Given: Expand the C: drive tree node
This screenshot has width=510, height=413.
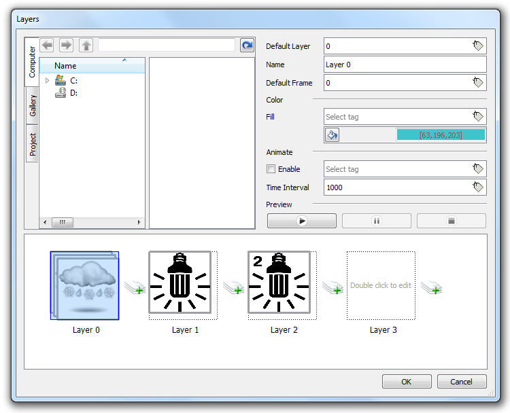Looking at the screenshot, I should click(47, 81).
